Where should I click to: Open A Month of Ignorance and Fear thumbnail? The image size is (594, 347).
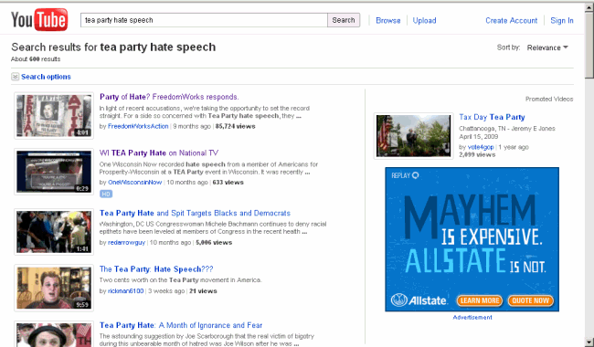(54, 334)
